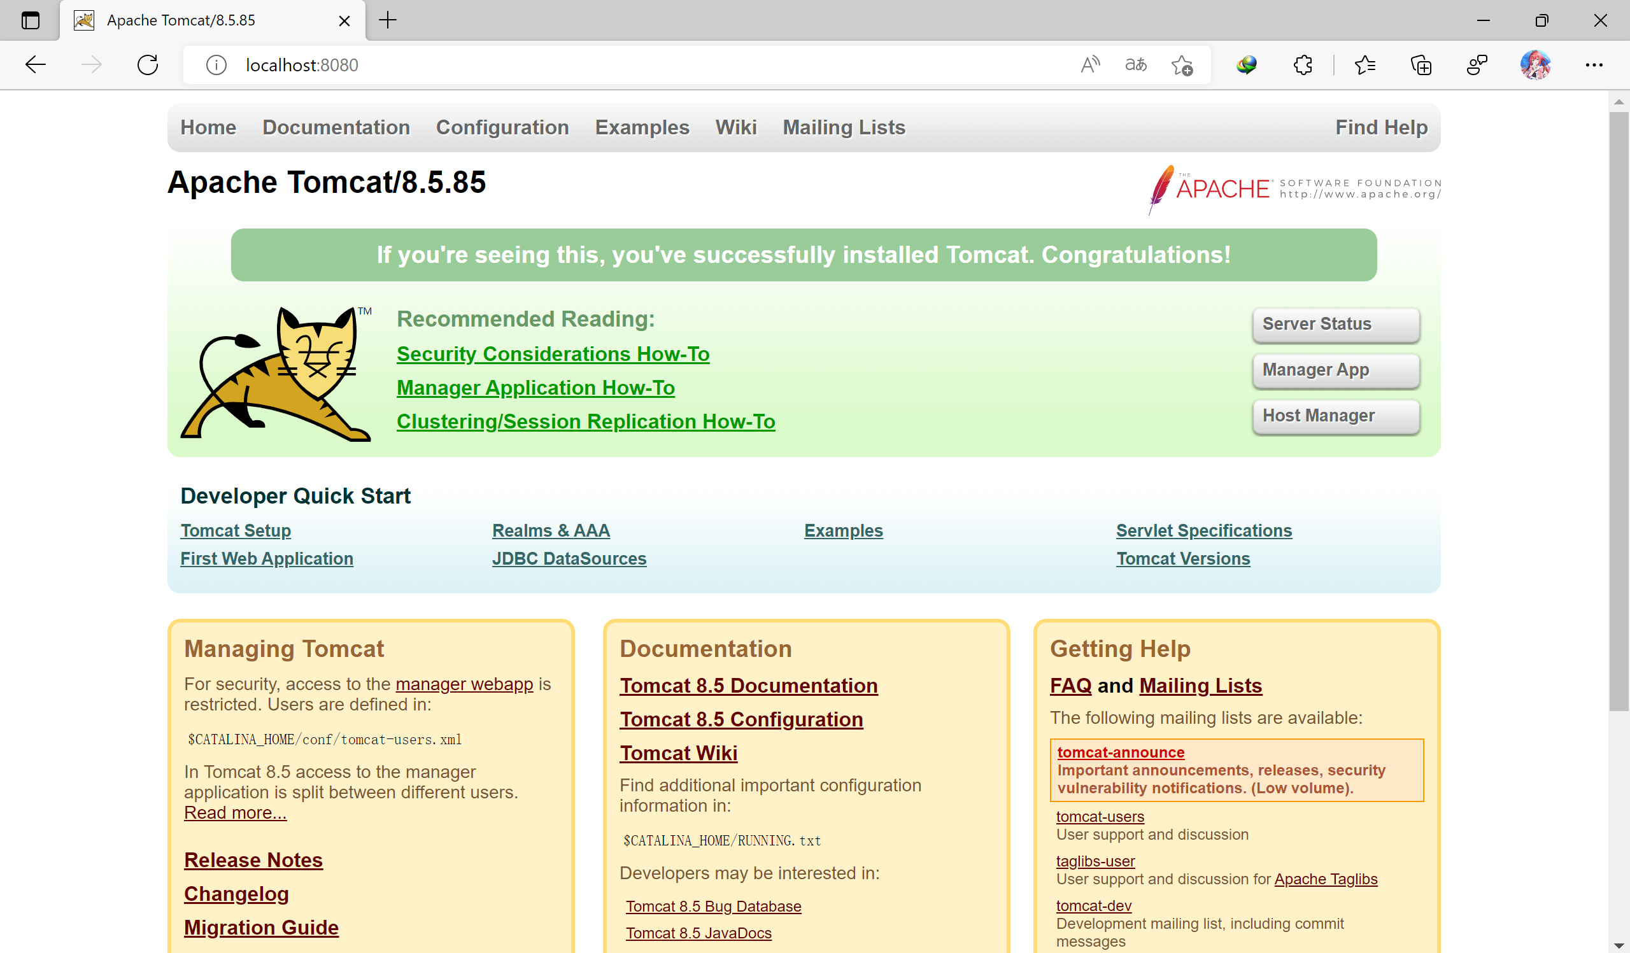Viewport: 1630px width, 953px height.
Task: Open Realms & AAA link
Action: 551,531
